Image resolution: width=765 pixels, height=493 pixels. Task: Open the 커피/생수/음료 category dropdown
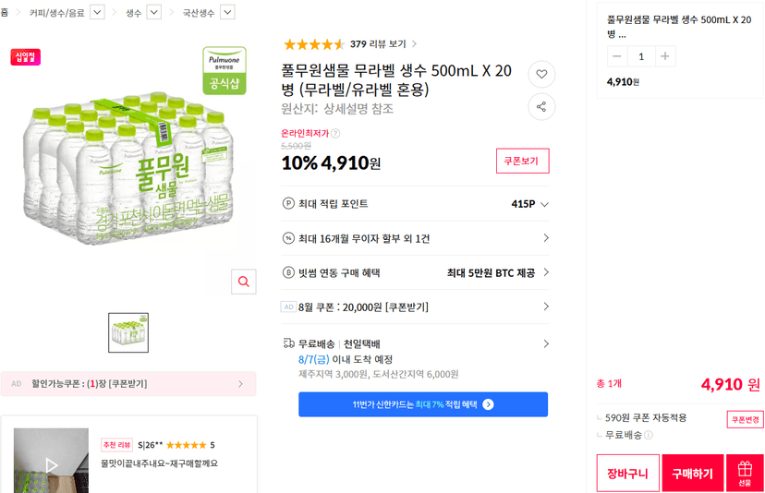pos(98,12)
